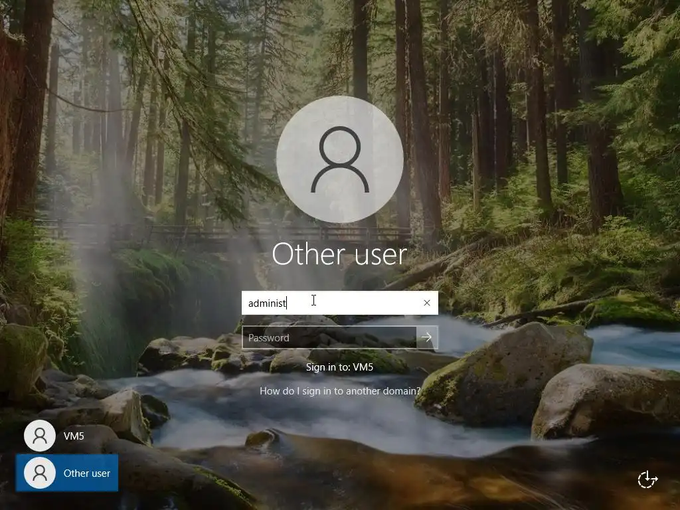Screen dimensions: 680x510
Task: Click the 'Other user' heading text
Action: (339, 254)
